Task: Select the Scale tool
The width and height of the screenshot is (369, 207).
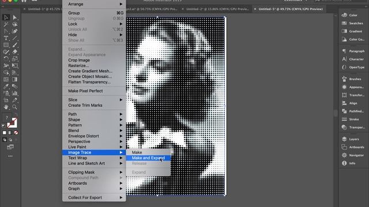Action: pyautogui.click(x=14, y=59)
